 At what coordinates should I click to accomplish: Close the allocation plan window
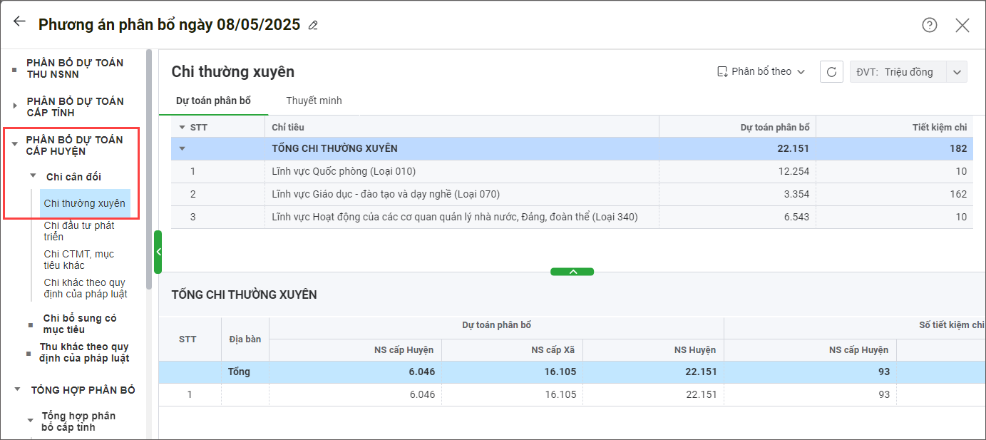(962, 25)
